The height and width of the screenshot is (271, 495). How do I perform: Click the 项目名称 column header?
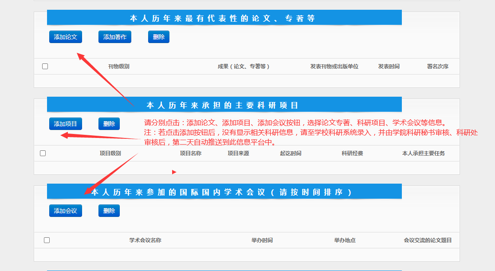[x=190, y=153]
